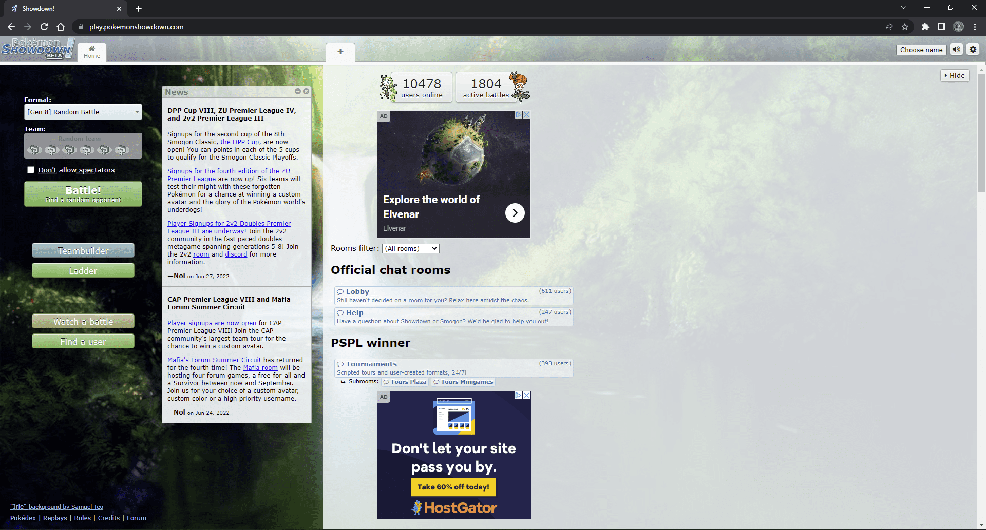Close the HostGator advertisement
The height and width of the screenshot is (530, 986).
coord(527,396)
